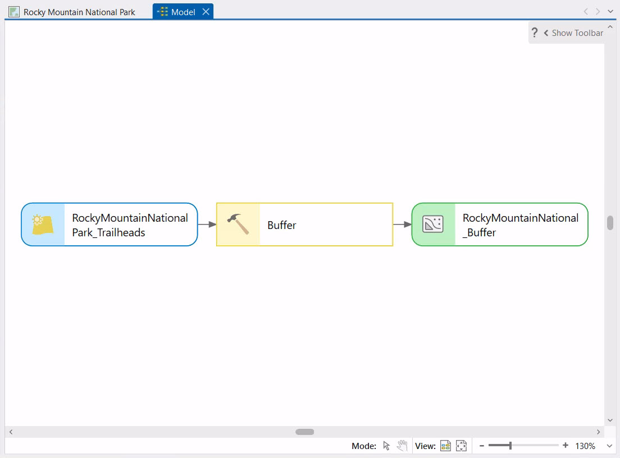The image size is (620, 458).
Task: Open the view tabs list dropdown
Action: [x=610, y=11]
